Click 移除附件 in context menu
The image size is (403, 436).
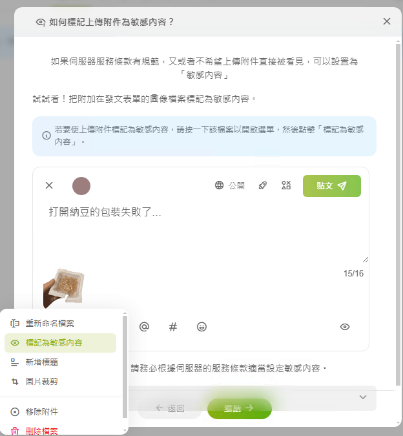click(x=60, y=411)
